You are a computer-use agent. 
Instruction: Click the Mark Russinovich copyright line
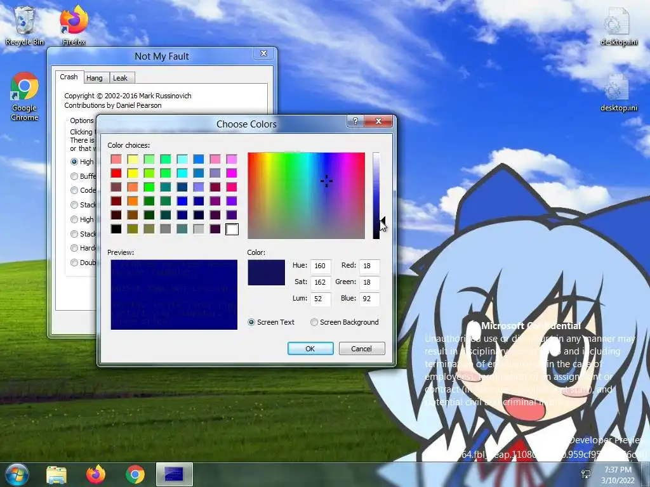click(128, 96)
